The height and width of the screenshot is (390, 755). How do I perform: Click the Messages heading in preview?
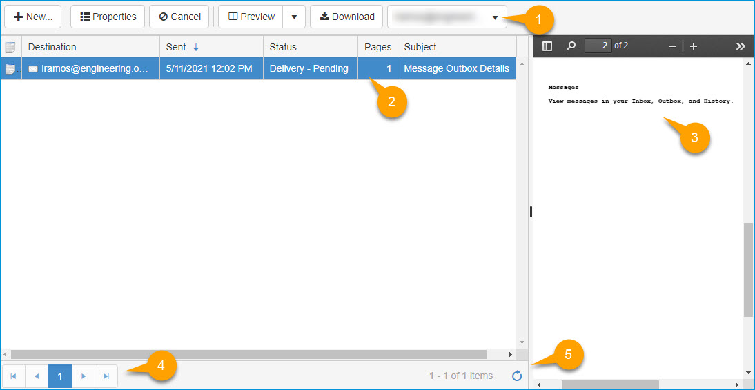[x=563, y=88]
